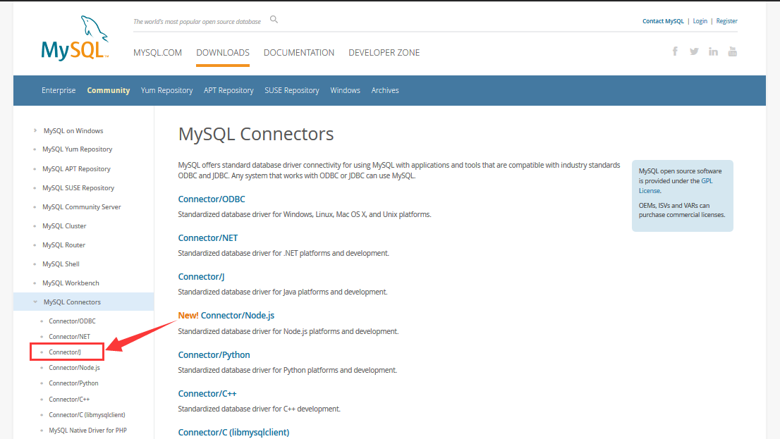Switch to Enterprise downloads
The width and height of the screenshot is (780, 439).
pos(59,90)
